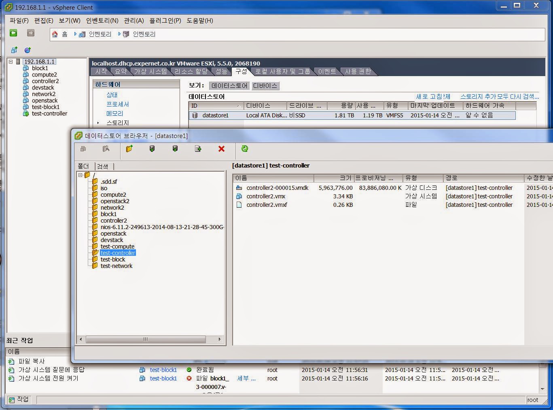Sort files by the 크기 column header

pyautogui.click(x=334, y=178)
